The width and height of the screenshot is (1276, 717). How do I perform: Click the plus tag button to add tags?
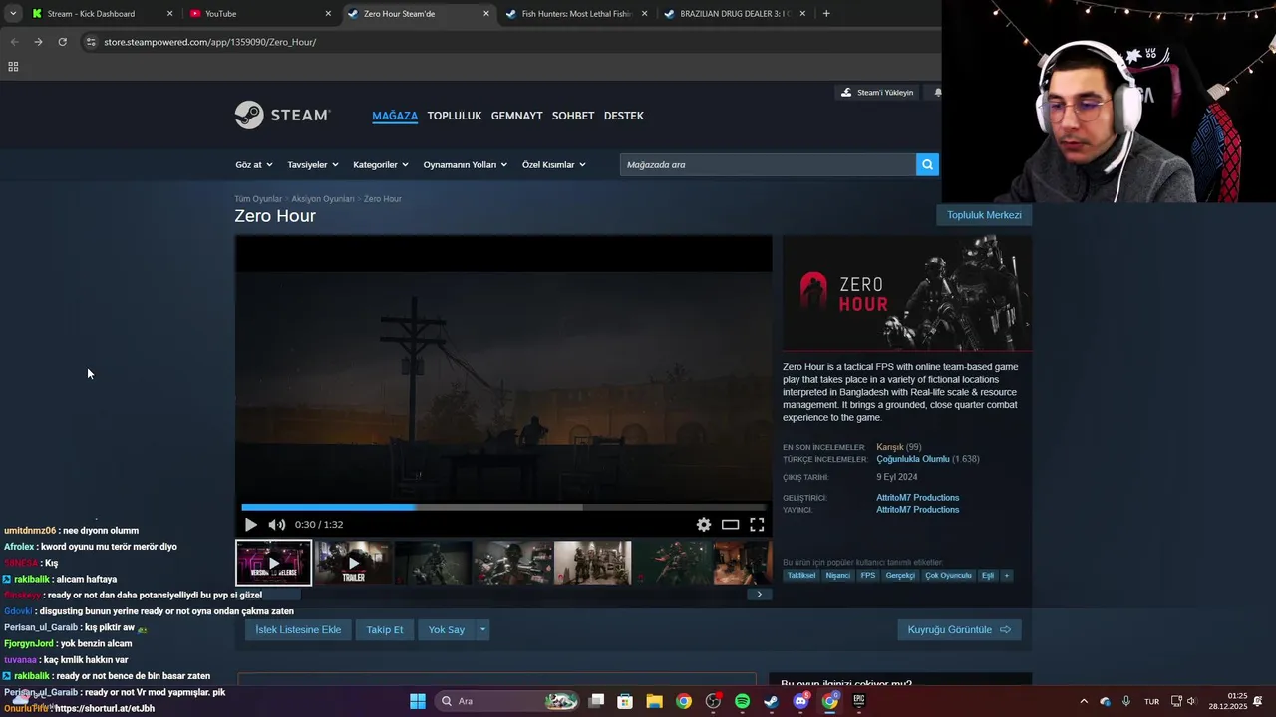pyautogui.click(x=1007, y=576)
